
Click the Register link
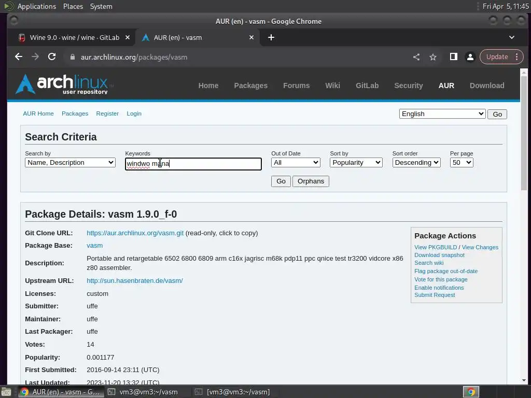click(x=107, y=113)
